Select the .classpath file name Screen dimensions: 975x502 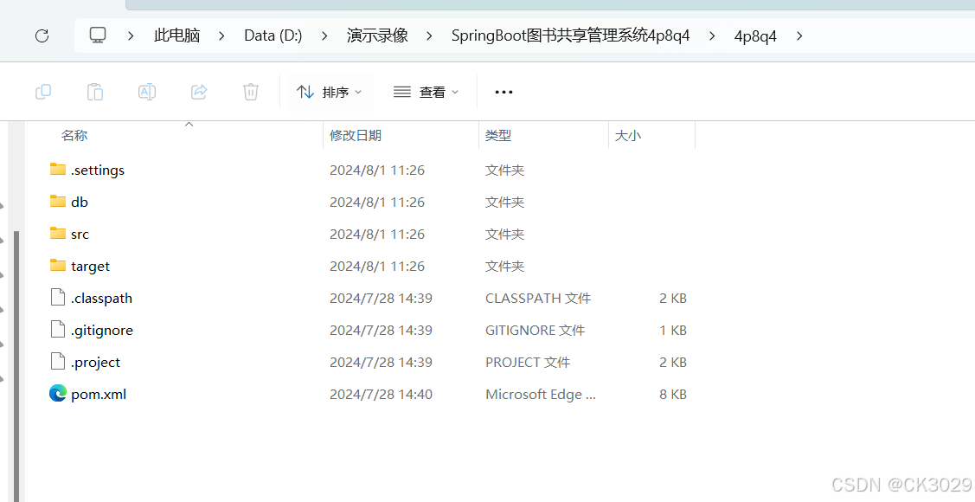coord(101,298)
